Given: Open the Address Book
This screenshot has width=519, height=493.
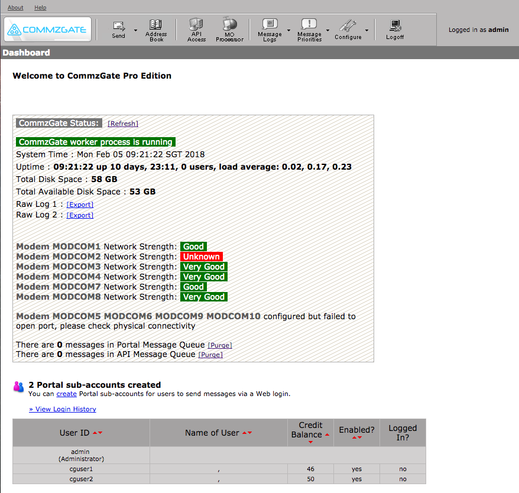Looking at the screenshot, I should 156,30.
